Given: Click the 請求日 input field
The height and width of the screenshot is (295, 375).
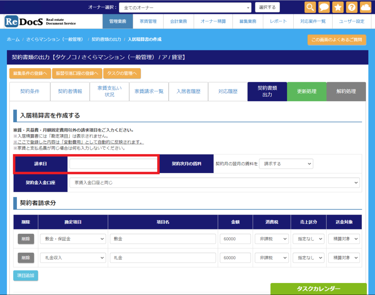Looking at the screenshot, I should 113,164.
